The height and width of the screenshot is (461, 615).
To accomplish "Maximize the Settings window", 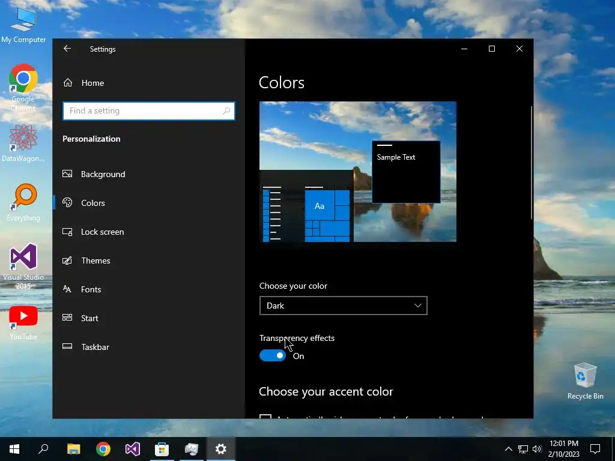I will pos(491,49).
